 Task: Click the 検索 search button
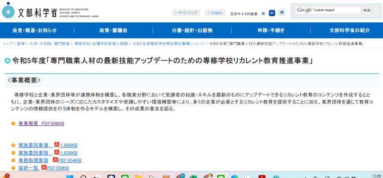pos(367,10)
